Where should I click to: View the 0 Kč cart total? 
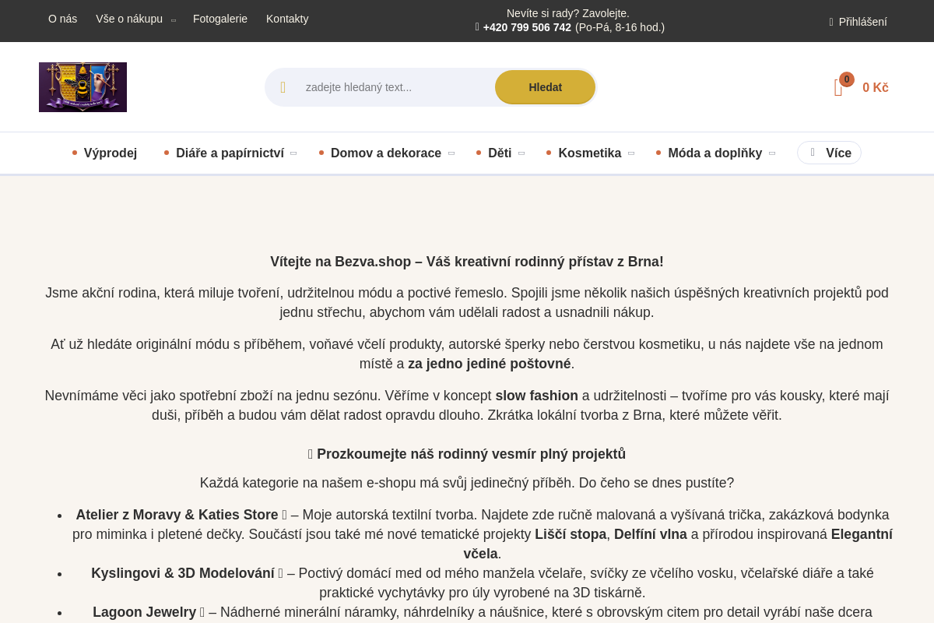point(875,88)
